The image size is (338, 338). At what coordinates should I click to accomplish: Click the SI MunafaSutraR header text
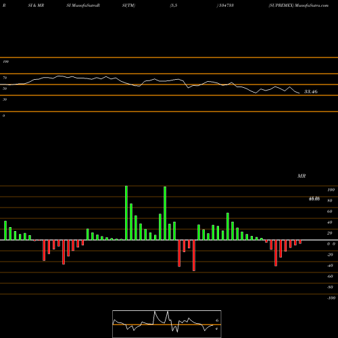point(83,5)
